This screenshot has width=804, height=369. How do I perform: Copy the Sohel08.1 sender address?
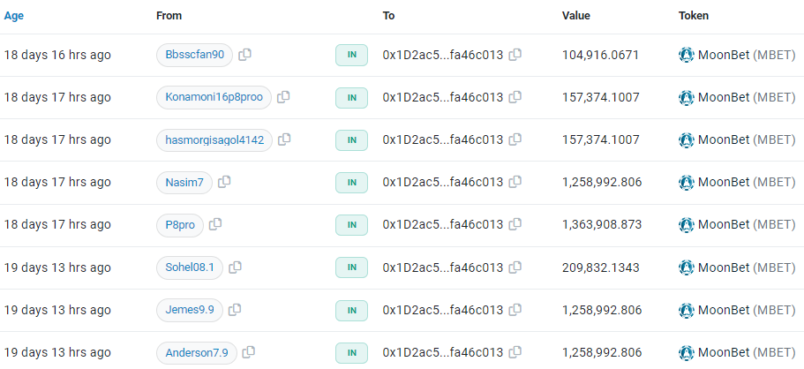click(x=236, y=267)
